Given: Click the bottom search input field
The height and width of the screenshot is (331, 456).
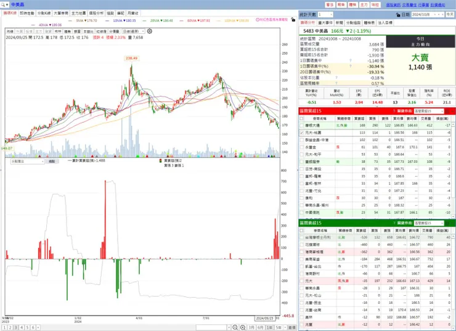Looking at the screenshot, I should [211, 327].
